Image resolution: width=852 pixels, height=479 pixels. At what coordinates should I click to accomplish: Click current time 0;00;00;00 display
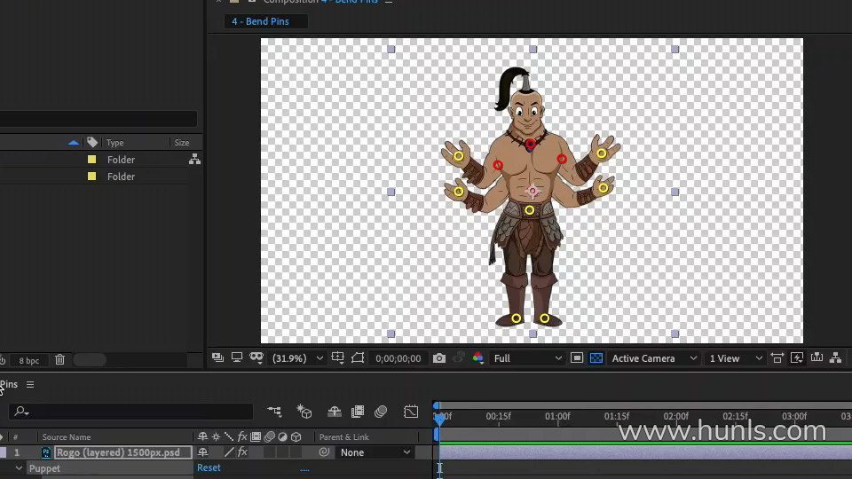tap(398, 358)
